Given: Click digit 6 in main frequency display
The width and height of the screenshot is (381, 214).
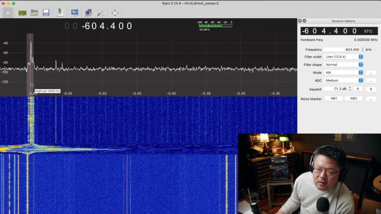Looking at the screenshot, I should pyautogui.click(x=87, y=26).
